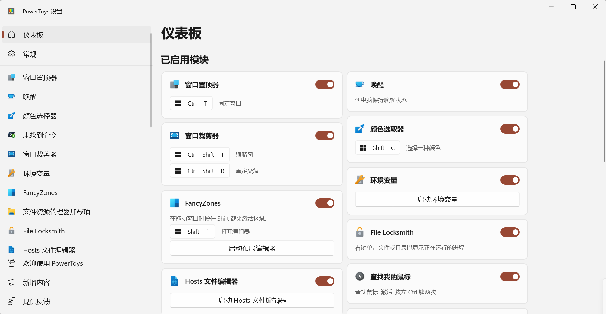This screenshot has width=606, height=314.
Task: Click the 新增内容 megaphone icon
Action: (x=12, y=282)
